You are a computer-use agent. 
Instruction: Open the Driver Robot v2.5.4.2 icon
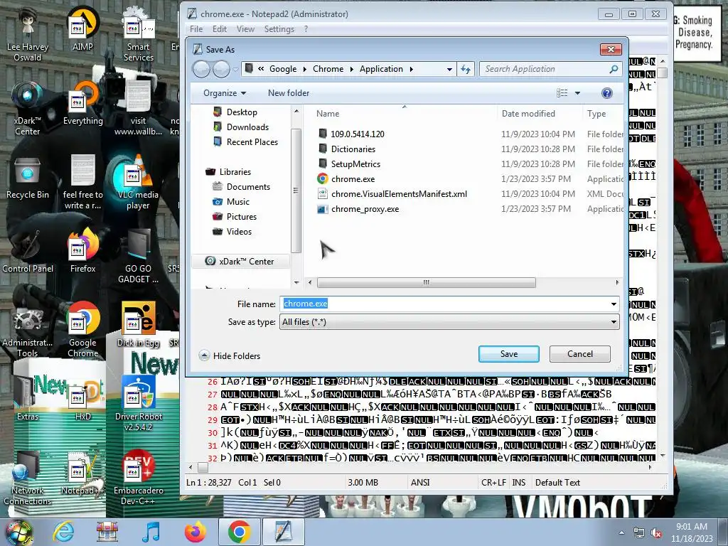point(138,404)
